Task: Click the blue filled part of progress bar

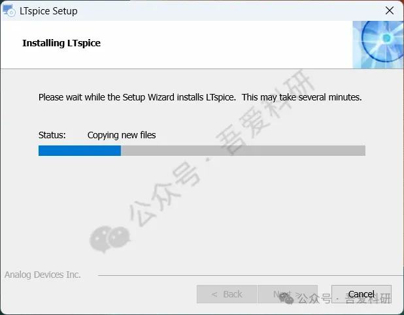Action: [80, 151]
